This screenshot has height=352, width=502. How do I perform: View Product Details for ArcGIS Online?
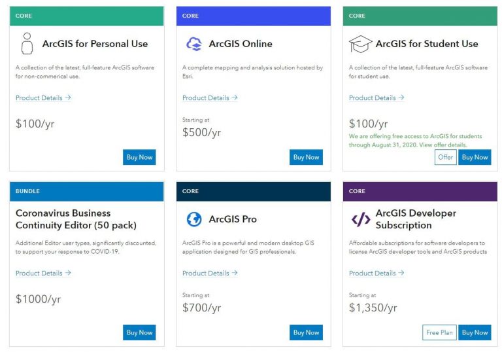(210, 98)
